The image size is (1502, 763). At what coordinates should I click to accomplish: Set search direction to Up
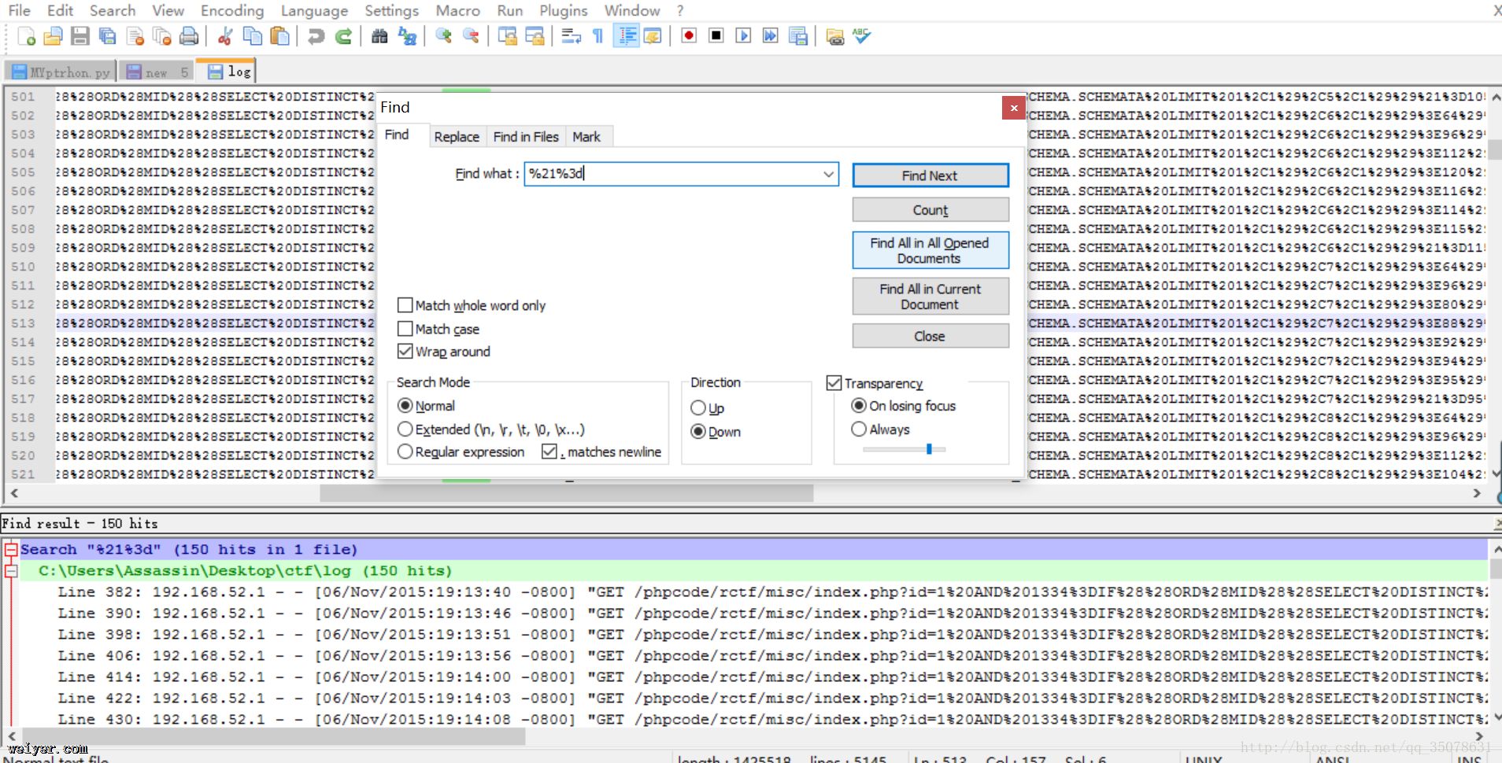[x=707, y=408]
